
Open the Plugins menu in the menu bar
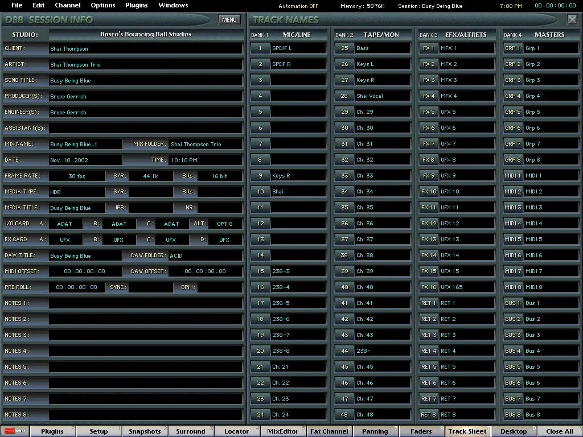point(137,5)
